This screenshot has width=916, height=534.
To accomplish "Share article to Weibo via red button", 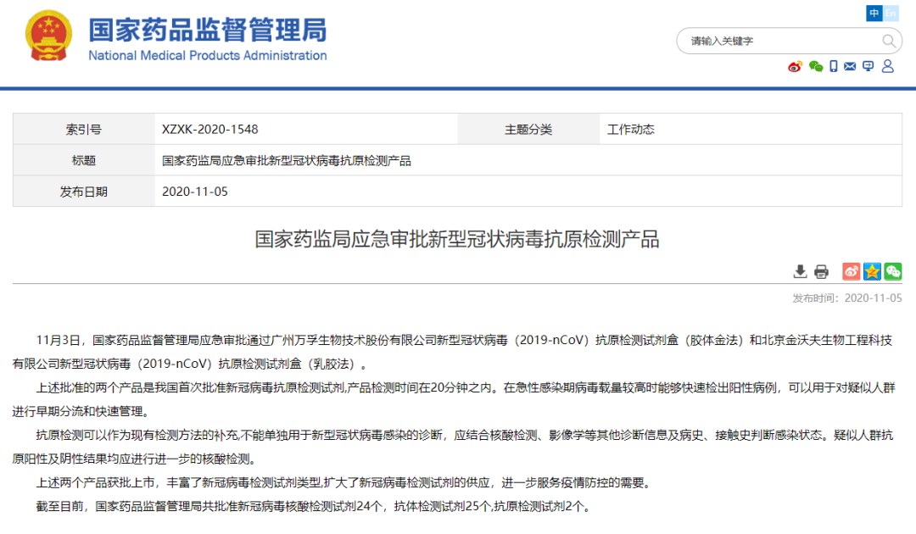I will pyautogui.click(x=851, y=271).
